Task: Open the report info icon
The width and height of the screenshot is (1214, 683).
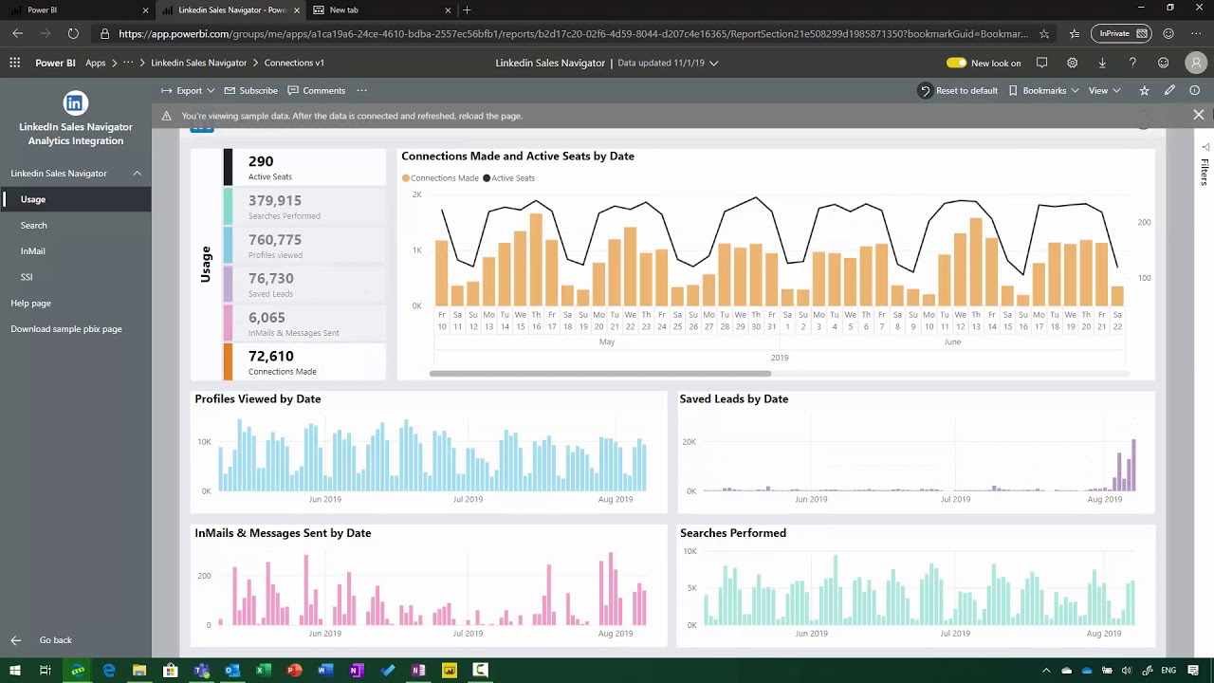Action: [x=1194, y=90]
